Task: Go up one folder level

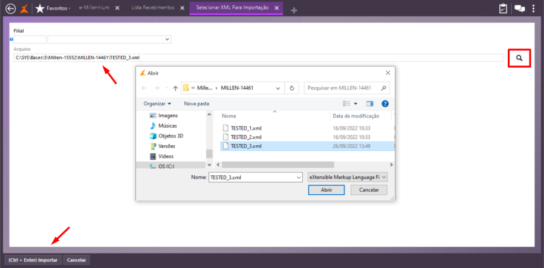Action: (175, 88)
